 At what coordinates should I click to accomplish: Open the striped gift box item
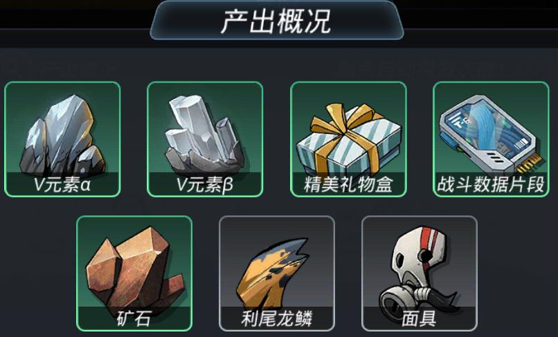(x=348, y=139)
